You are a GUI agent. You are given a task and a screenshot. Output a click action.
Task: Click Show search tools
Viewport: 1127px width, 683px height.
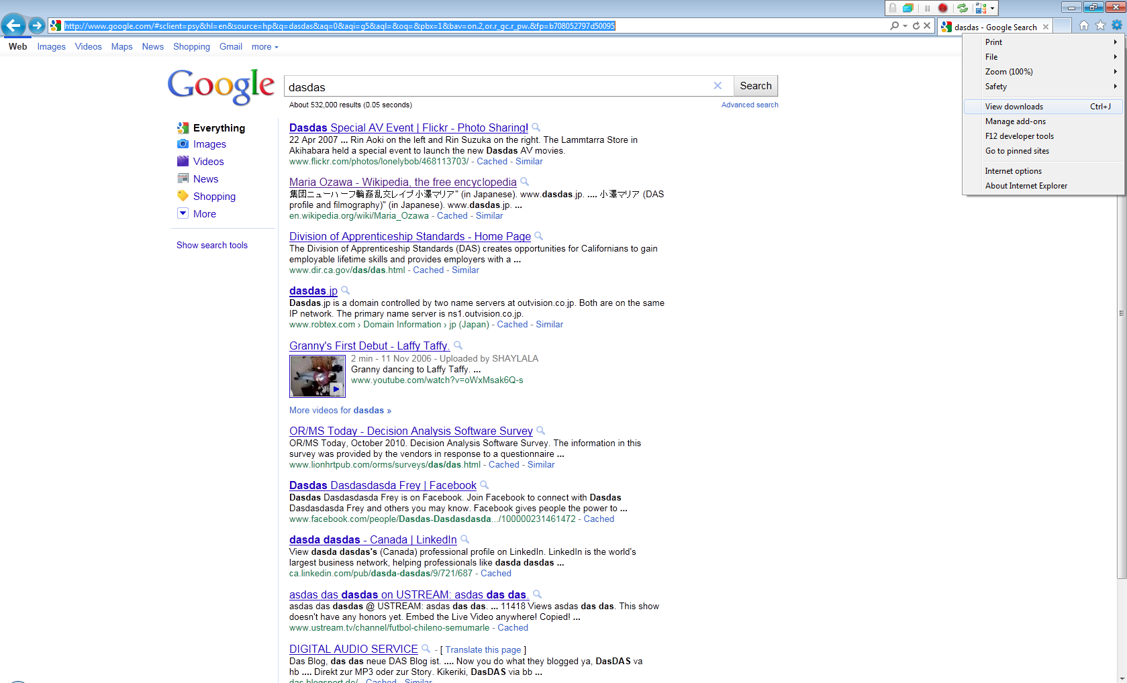tap(212, 246)
